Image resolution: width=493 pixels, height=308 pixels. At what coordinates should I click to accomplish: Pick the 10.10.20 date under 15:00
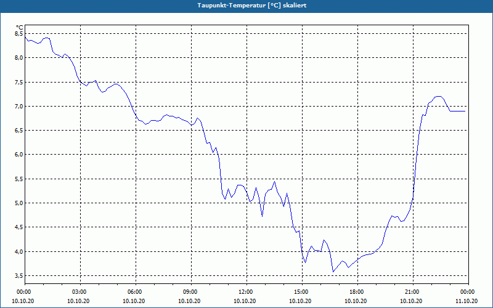coord(300,301)
